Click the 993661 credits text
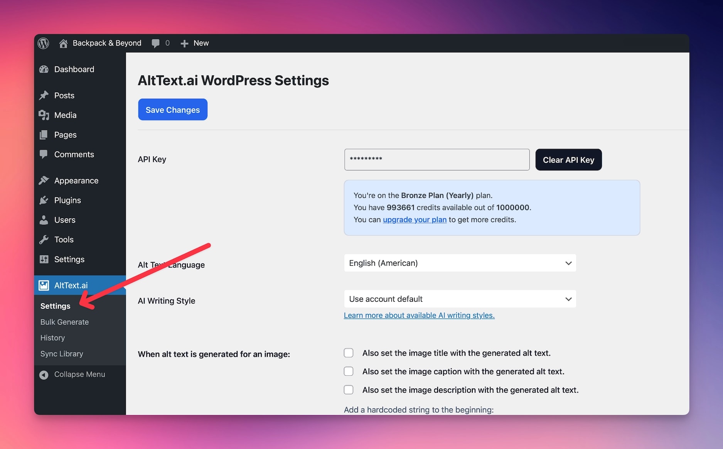Viewport: 723px width, 449px height. (401, 208)
